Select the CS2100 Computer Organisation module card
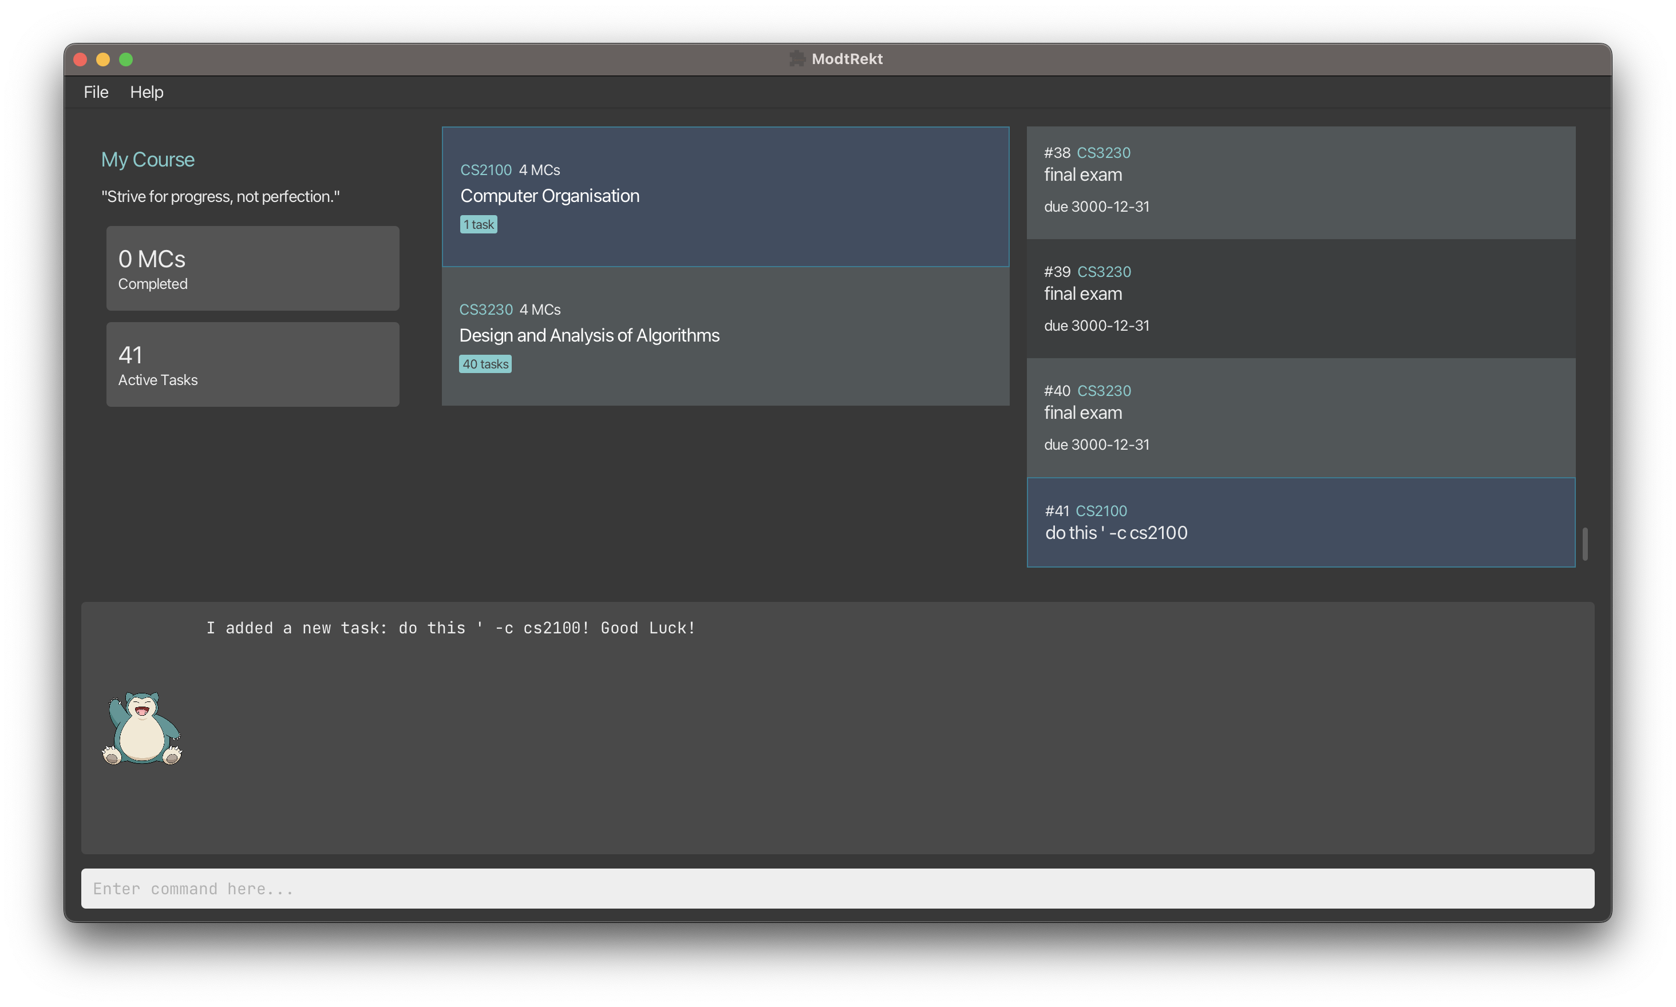 (x=725, y=197)
